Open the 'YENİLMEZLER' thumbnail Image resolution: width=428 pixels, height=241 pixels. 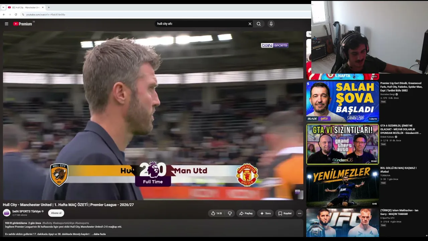342,186
